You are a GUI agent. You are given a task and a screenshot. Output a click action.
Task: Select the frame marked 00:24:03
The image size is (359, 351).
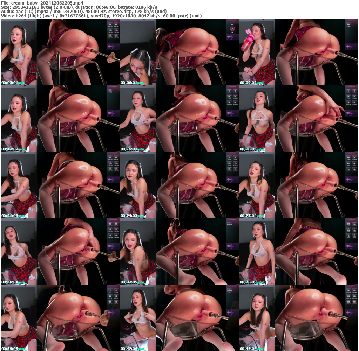point(179,185)
